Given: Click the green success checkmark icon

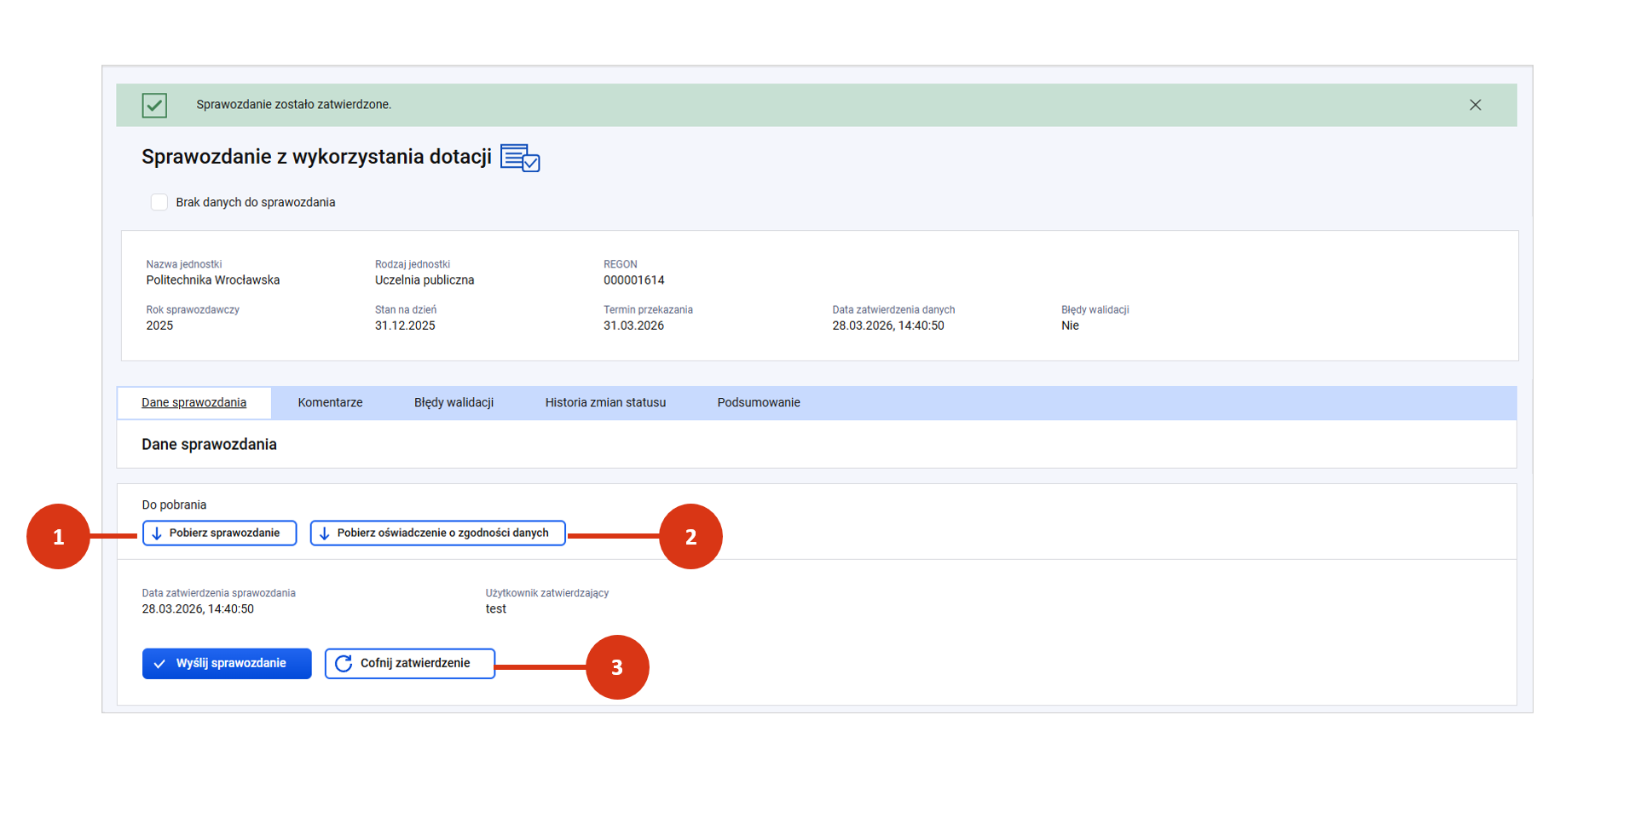Looking at the screenshot, I should tap(154, 105).
